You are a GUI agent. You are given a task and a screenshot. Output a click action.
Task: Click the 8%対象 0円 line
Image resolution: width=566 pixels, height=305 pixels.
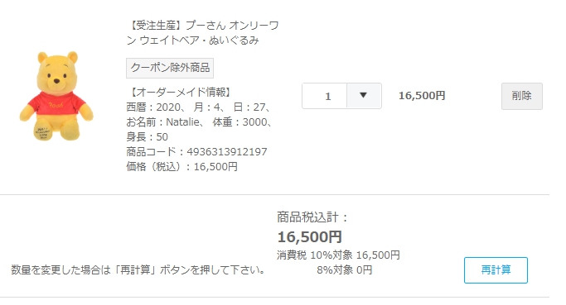(345, 269)
